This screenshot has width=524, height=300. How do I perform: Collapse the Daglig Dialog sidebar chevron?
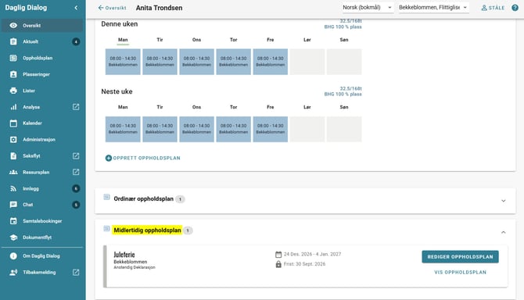(76, 8)
